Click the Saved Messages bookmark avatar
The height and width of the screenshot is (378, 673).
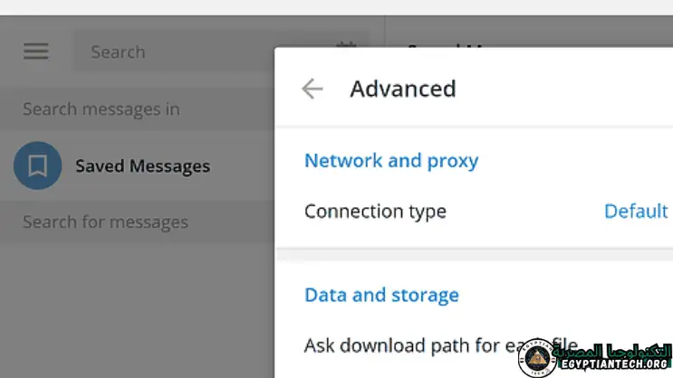[x=37, y=165]
